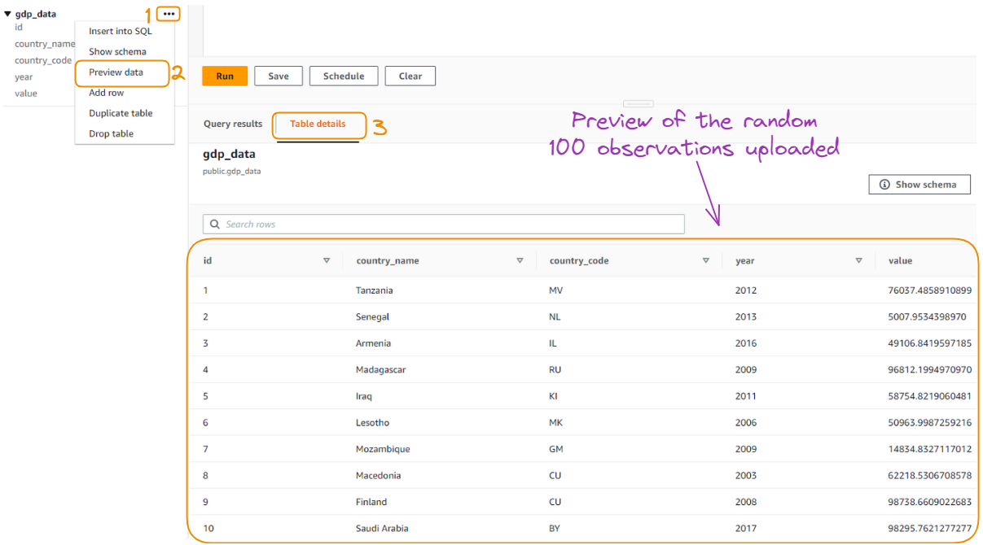The width and height of the screenshot is (983, 545).
Task: Choose Drop table menu entry
Action: (112, 133)
